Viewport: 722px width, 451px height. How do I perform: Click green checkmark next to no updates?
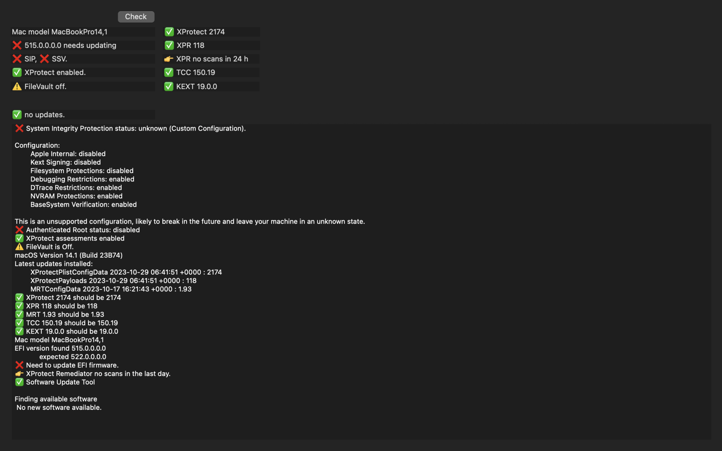pyautogui.click(x=17, y=115)
